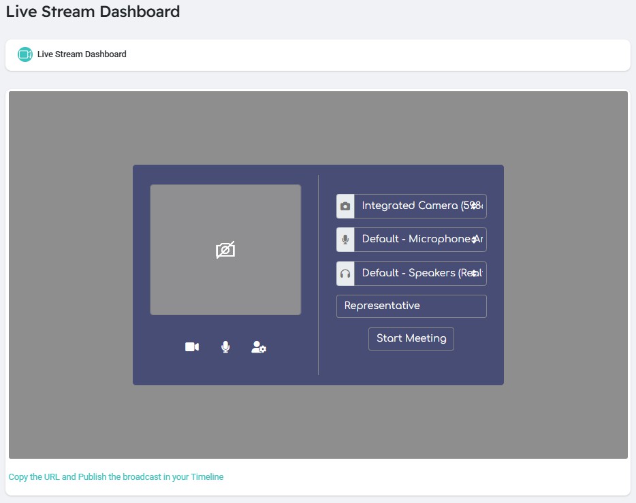Click the teal live stream breadcrumb icon
This screenshot has height=503, width=636.
[25, 54]
